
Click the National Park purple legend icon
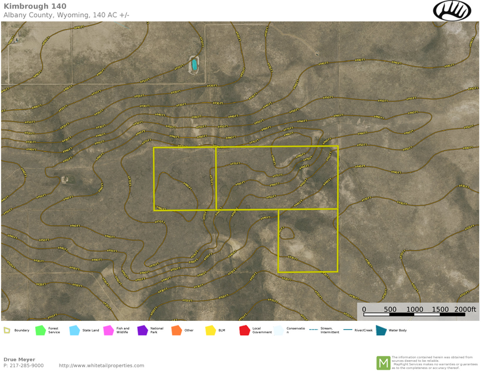tap(142, 330)
